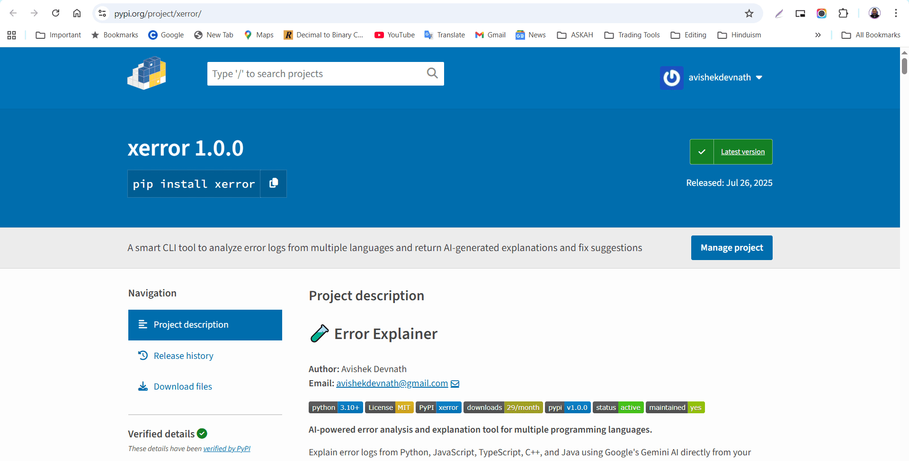The width and height of the screenshot is (909, 461).
Task: Click the site information icon in the address bar
Action: pyautogui.click(x=102, y=13)
